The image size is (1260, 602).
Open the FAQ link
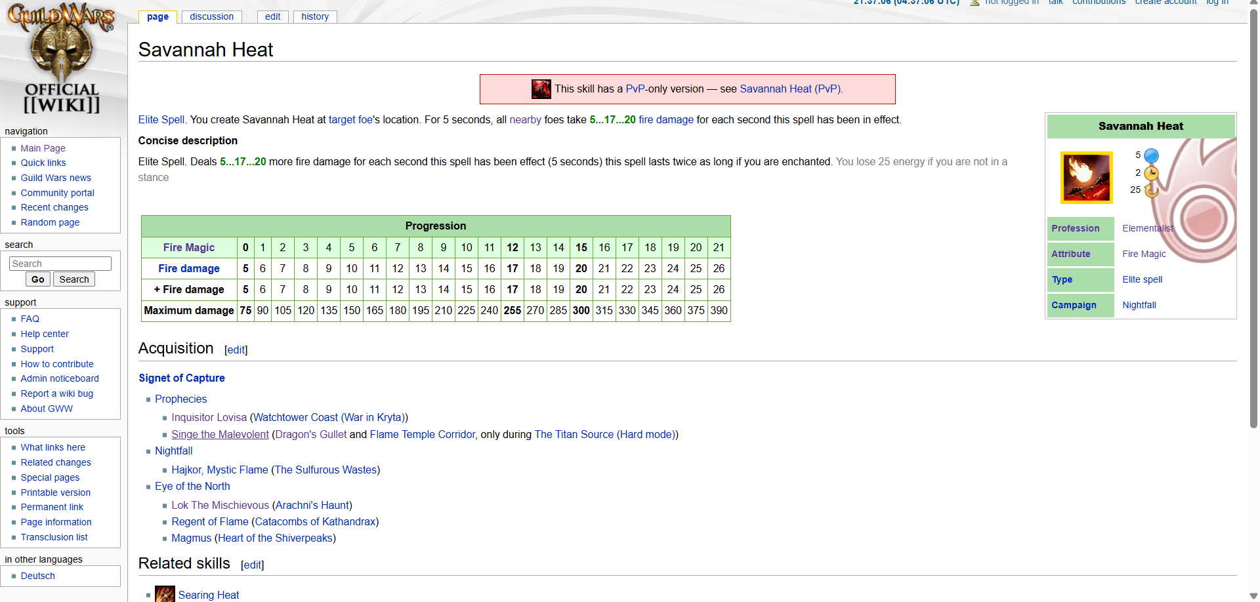click(30, 319)
